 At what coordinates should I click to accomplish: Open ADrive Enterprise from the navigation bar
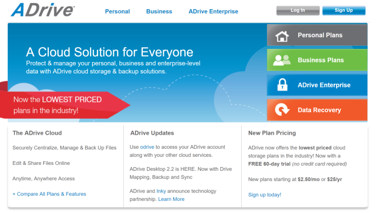pyautogui.click(x=213, y=11)
